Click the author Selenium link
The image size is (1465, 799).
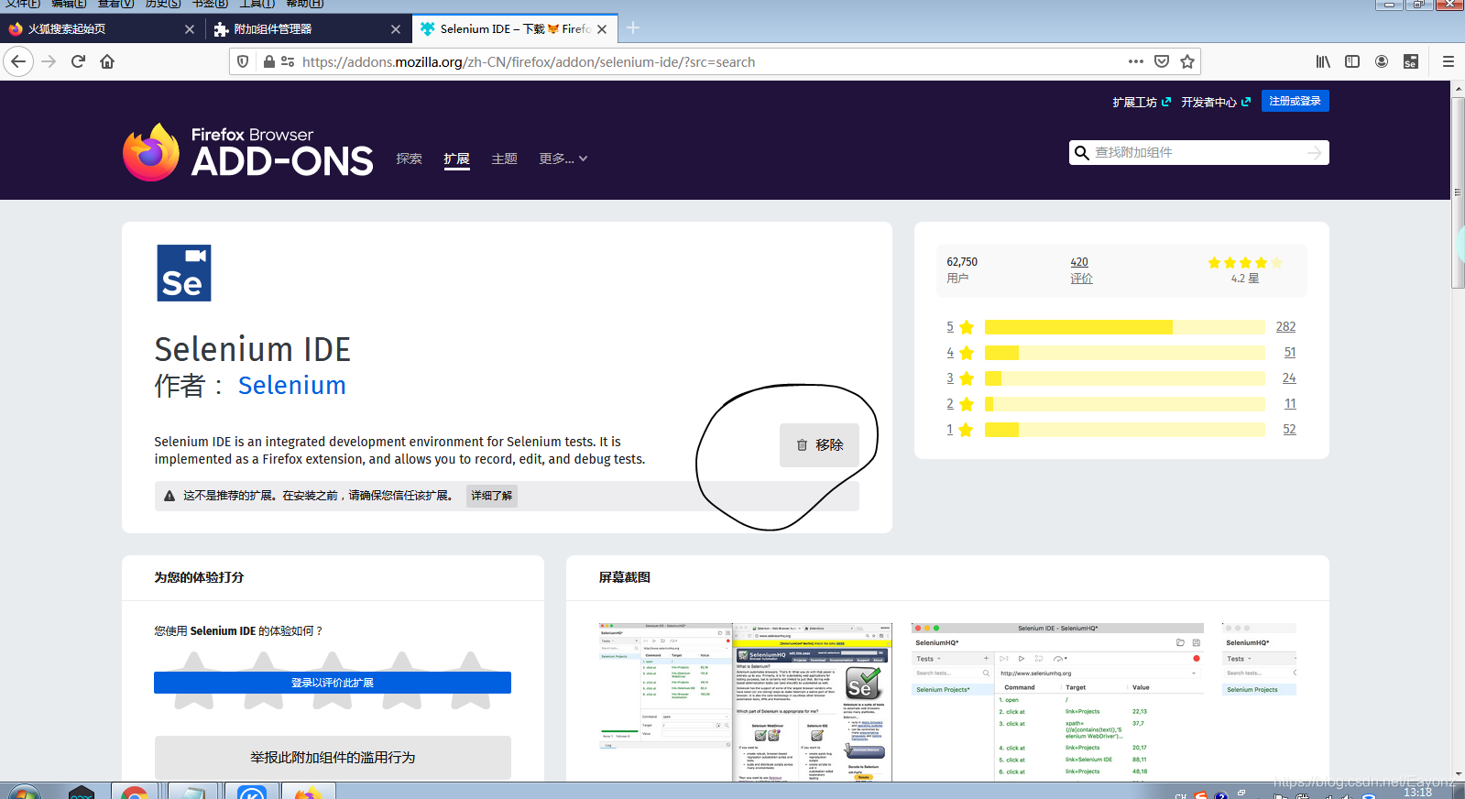pos(291,386)
